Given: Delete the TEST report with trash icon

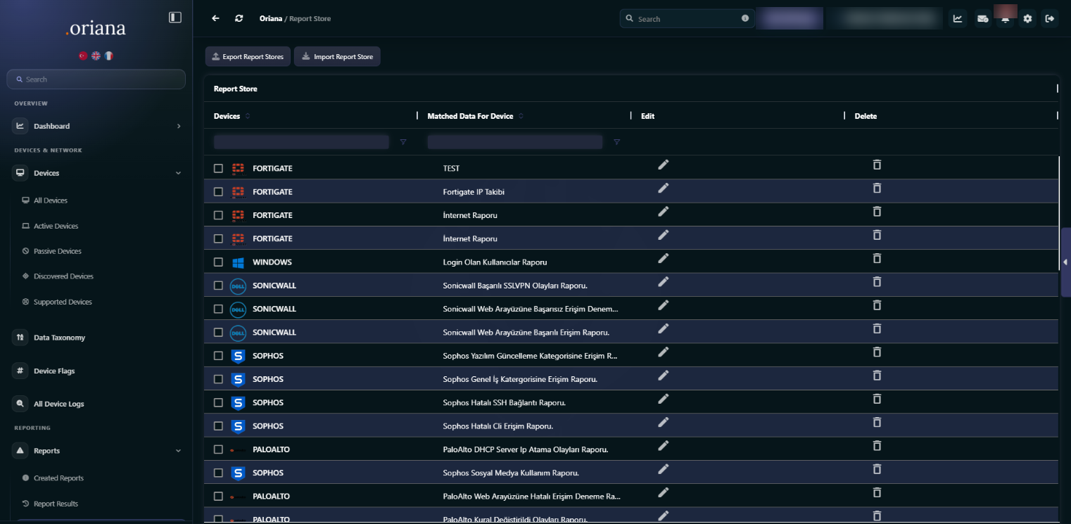Looking at the screenshot, I should pos(877,165).
